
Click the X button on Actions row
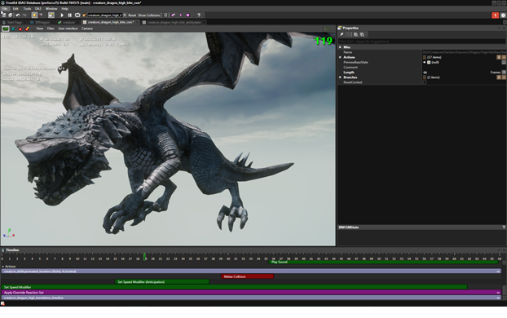click(x=499, y=57)
